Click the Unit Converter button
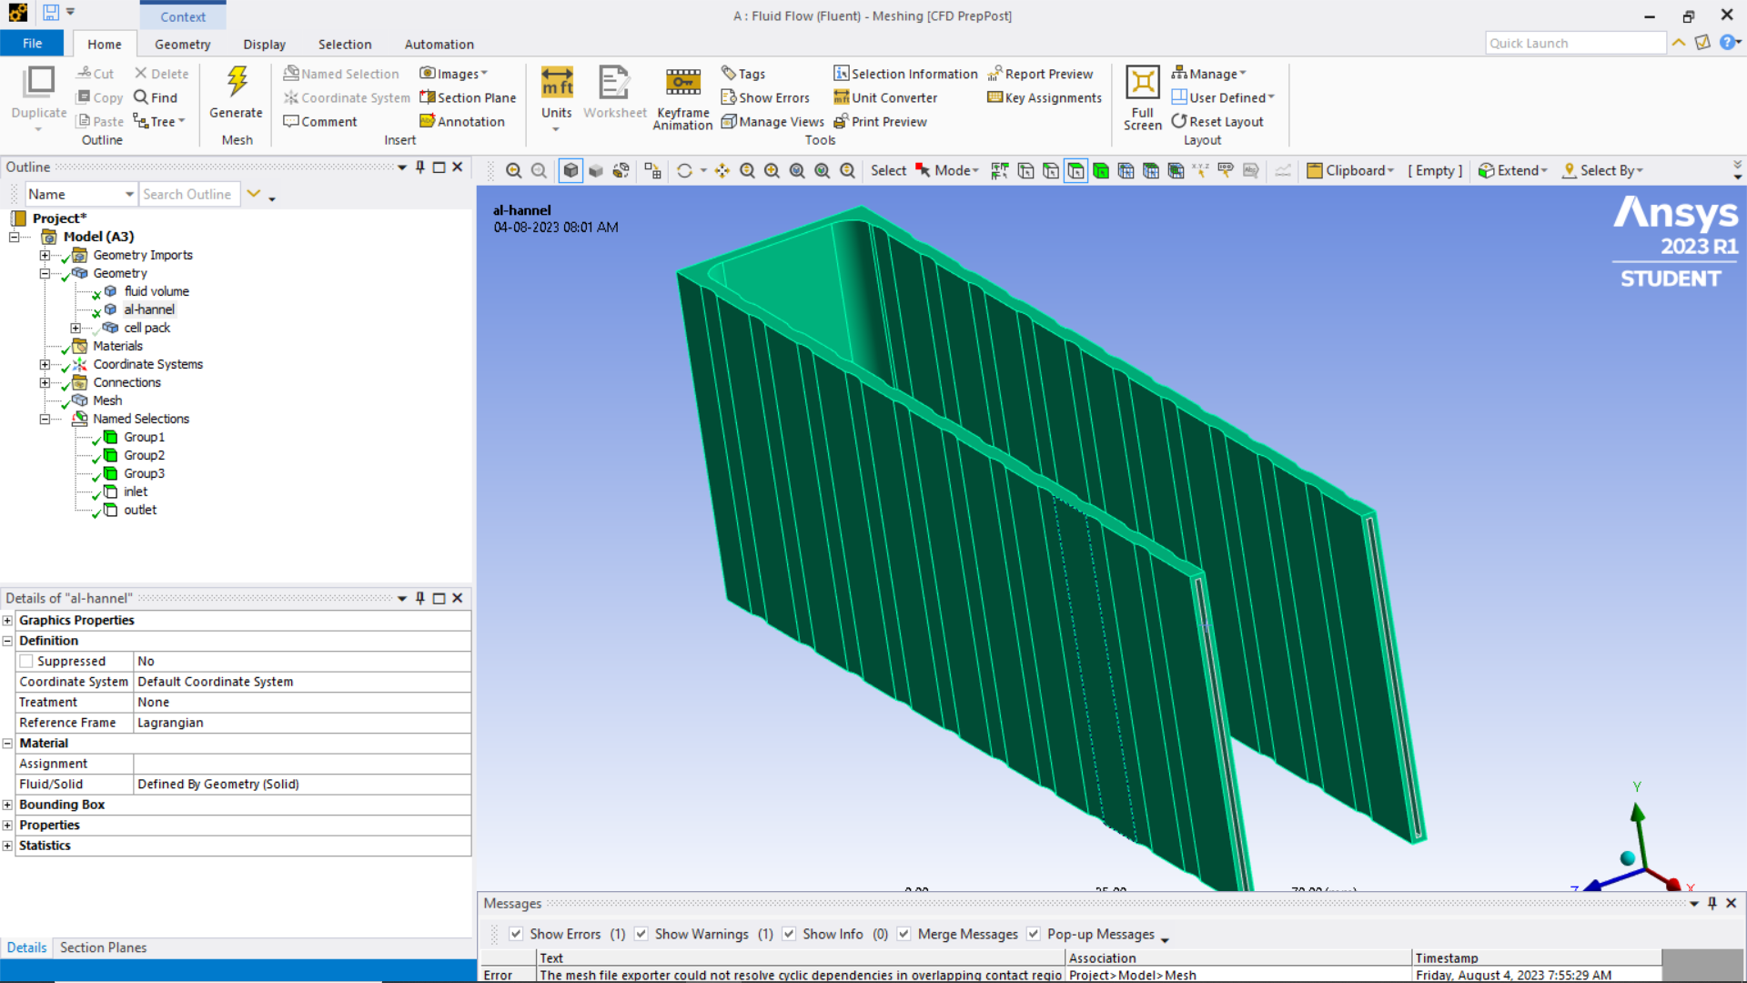Image resolution: width=1747 pixels, height=983 pixels. (884, 97)
